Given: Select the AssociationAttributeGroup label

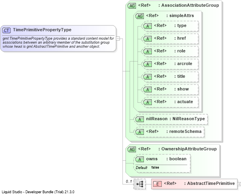Looking at the screenshot, I should 190,5.
